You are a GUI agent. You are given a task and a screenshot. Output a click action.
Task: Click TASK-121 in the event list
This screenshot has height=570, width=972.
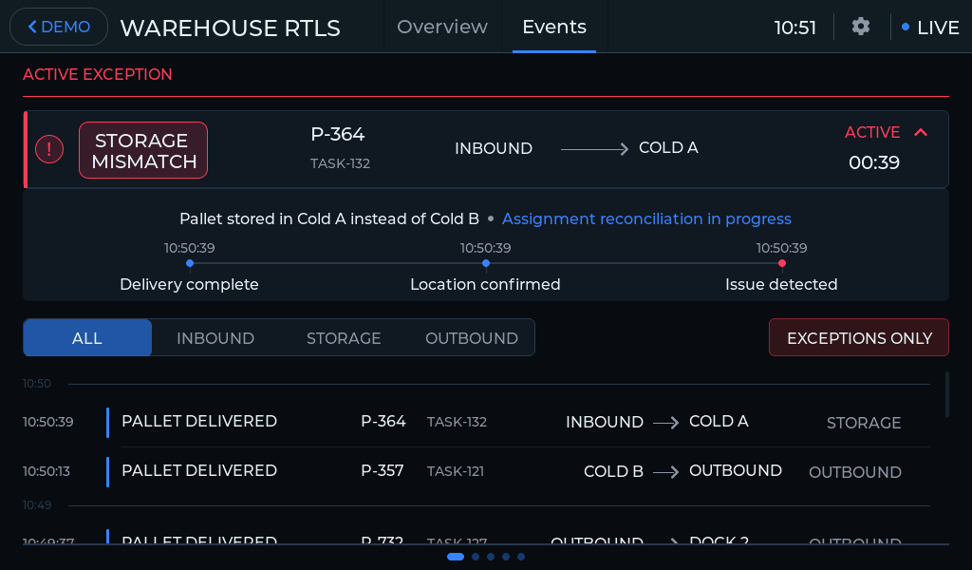(x=456, y=471)
